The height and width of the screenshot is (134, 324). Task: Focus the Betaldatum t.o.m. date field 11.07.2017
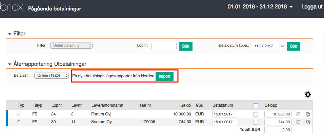pyautogui.click(x=266, y=46)
